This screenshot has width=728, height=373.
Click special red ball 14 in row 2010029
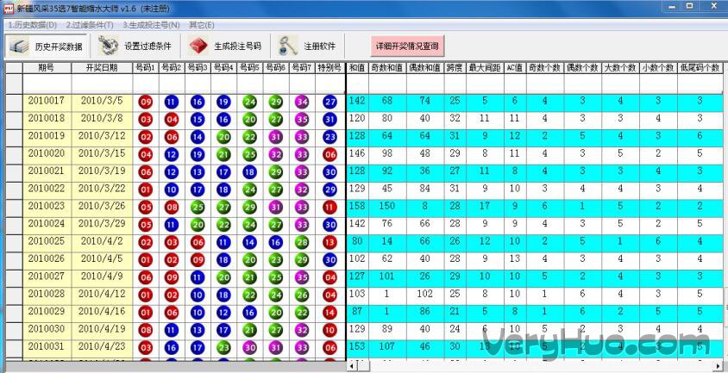coord(329,313)
